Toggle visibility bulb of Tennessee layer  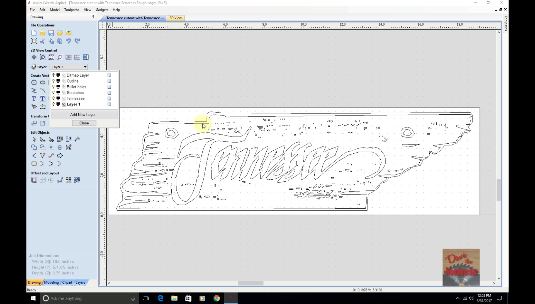pos(53,98)
